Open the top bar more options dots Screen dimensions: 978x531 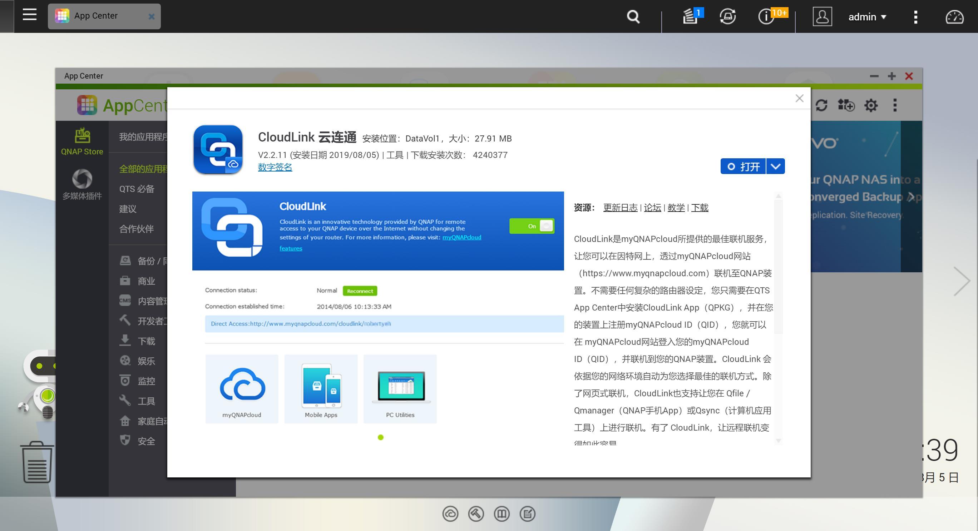(915, 17)
